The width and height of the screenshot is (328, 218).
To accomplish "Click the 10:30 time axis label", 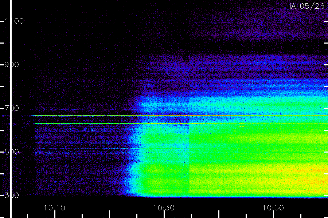I will [164, 208].
